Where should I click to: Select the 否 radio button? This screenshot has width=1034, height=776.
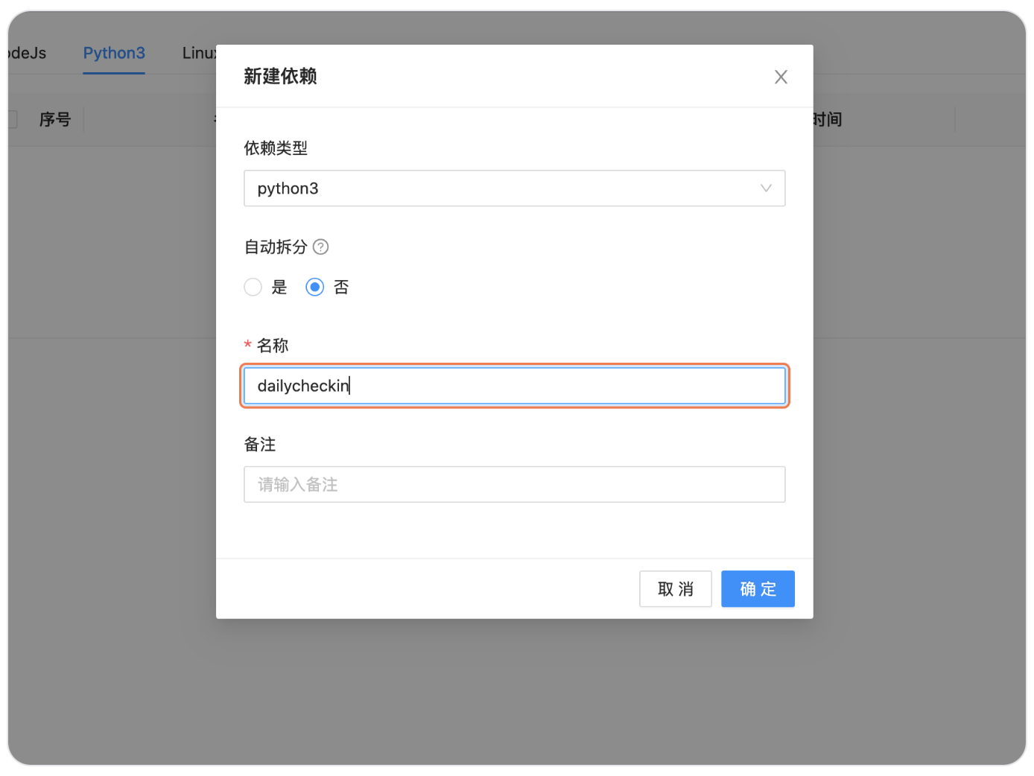pyautogui.click(x=315, y=287)
